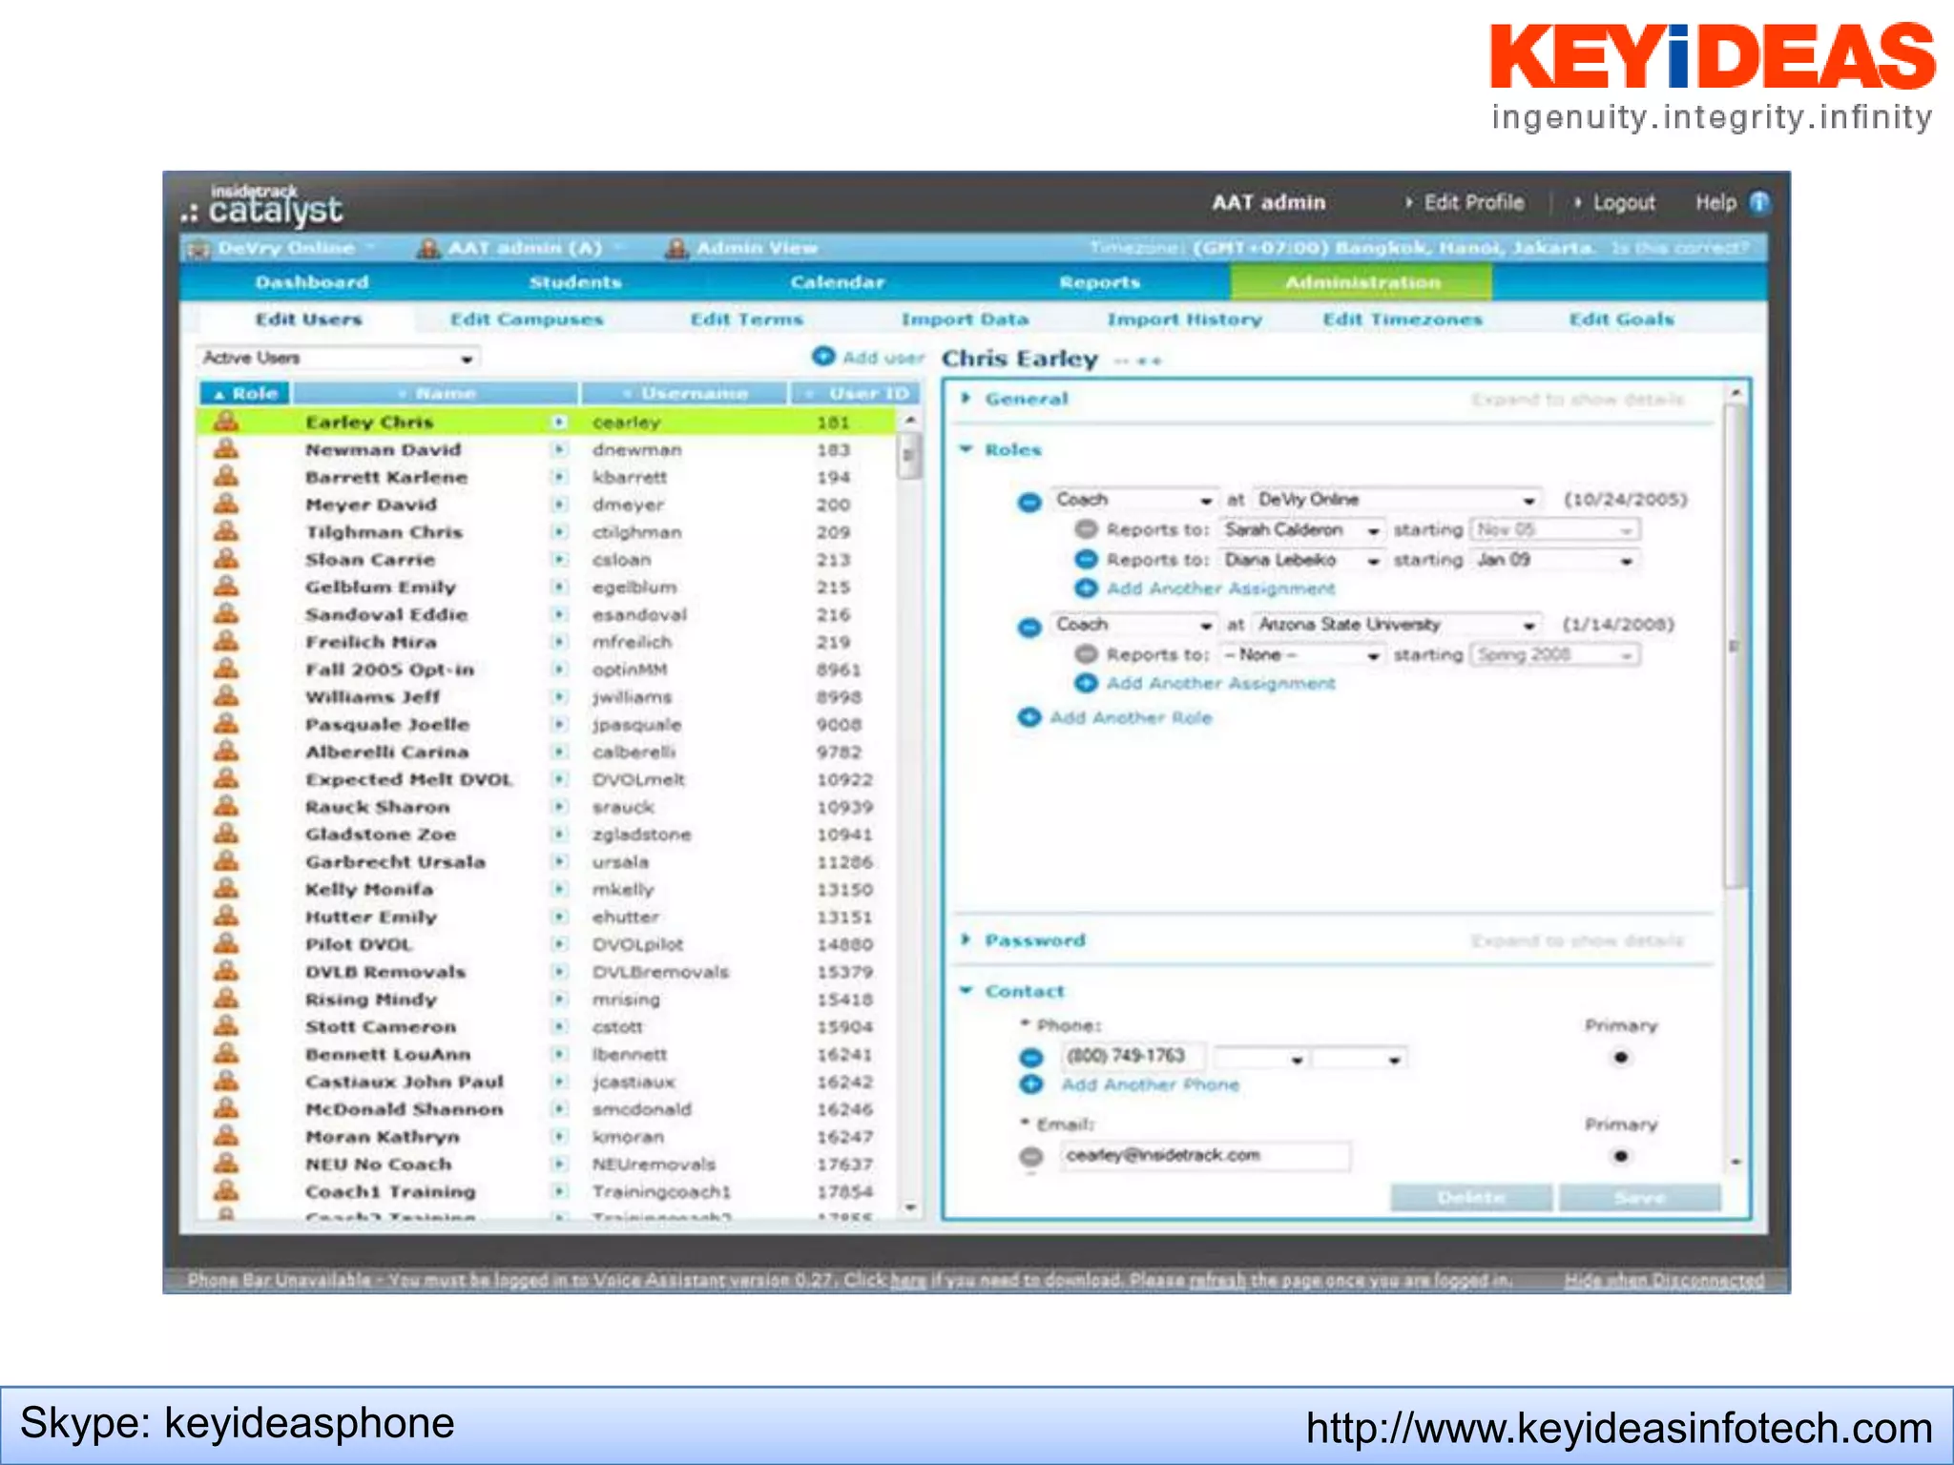Remove the Diana Lebeiko reporting assignment
This screenshot has width=1954, height=1465.
pyautogui.click(x=1086, y=560)
